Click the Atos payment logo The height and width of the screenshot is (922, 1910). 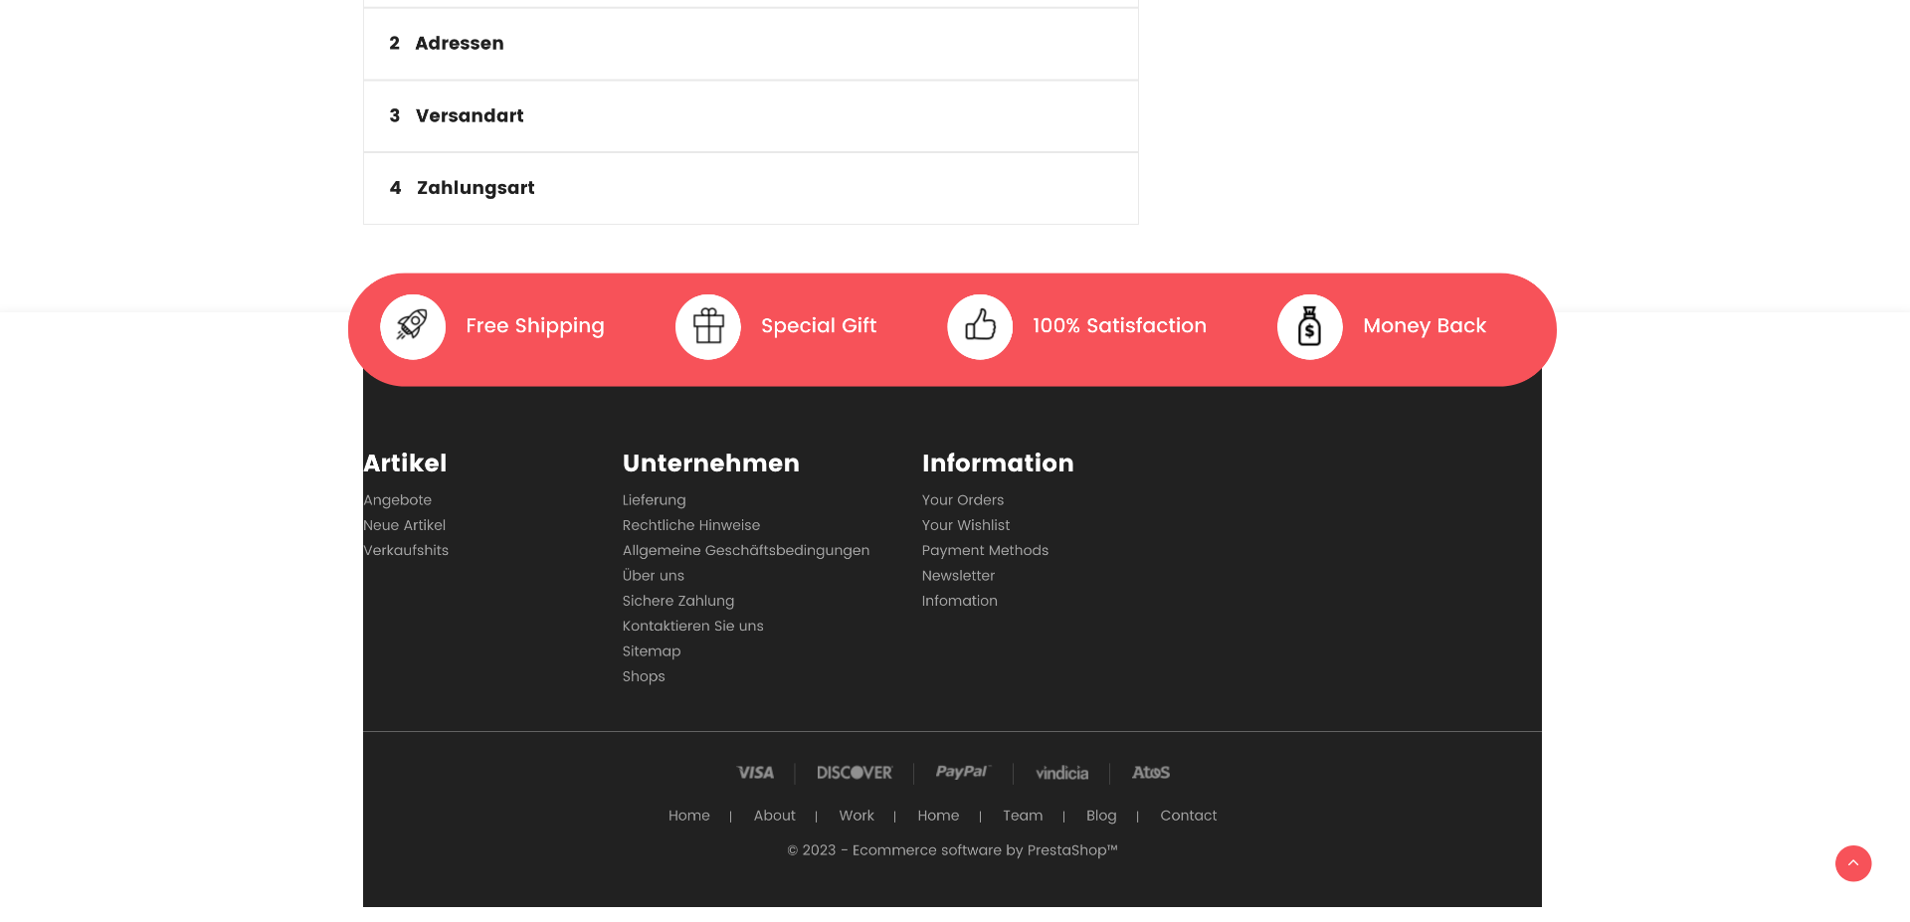[x=1151, y=773]
